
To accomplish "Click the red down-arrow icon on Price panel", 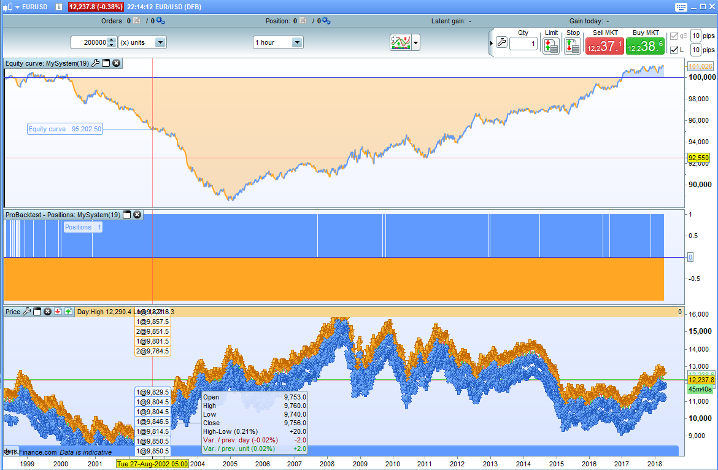I will [x=58, y=312].
